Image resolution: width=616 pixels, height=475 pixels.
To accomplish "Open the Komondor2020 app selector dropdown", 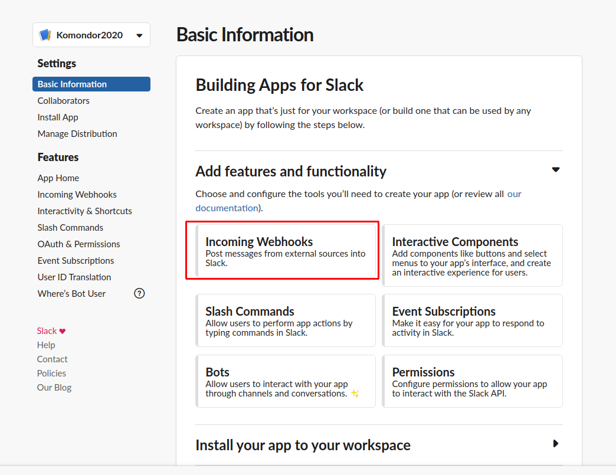I will [x=139, y=35].
